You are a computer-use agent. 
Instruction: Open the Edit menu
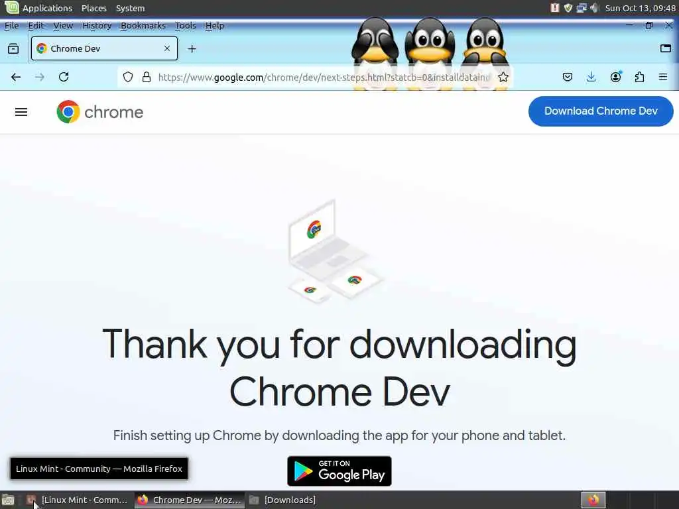pos(36,26)
